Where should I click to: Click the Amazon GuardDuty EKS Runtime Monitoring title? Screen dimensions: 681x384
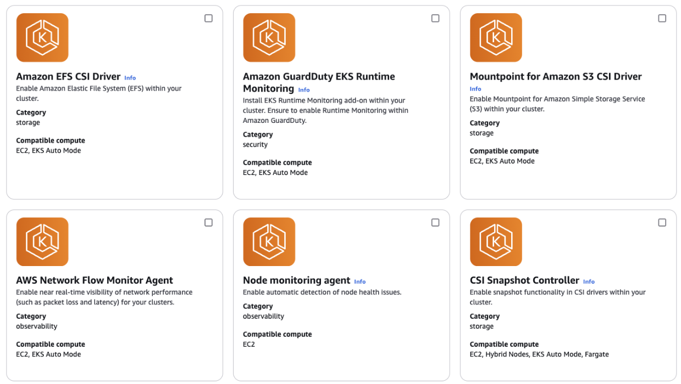[319, 82]
